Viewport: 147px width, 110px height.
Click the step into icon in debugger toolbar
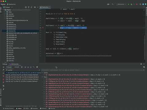coord(28,67)
